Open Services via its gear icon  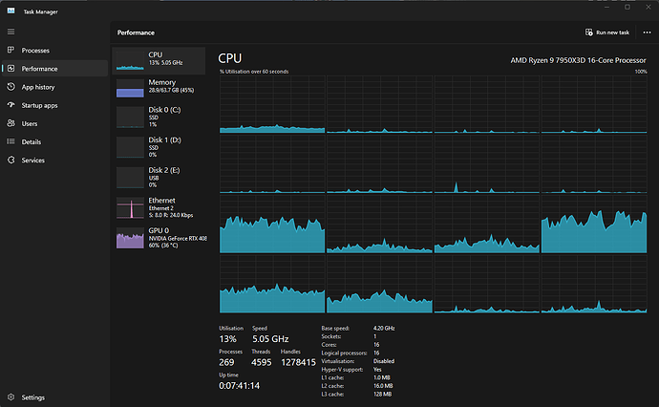click(11, 160)
